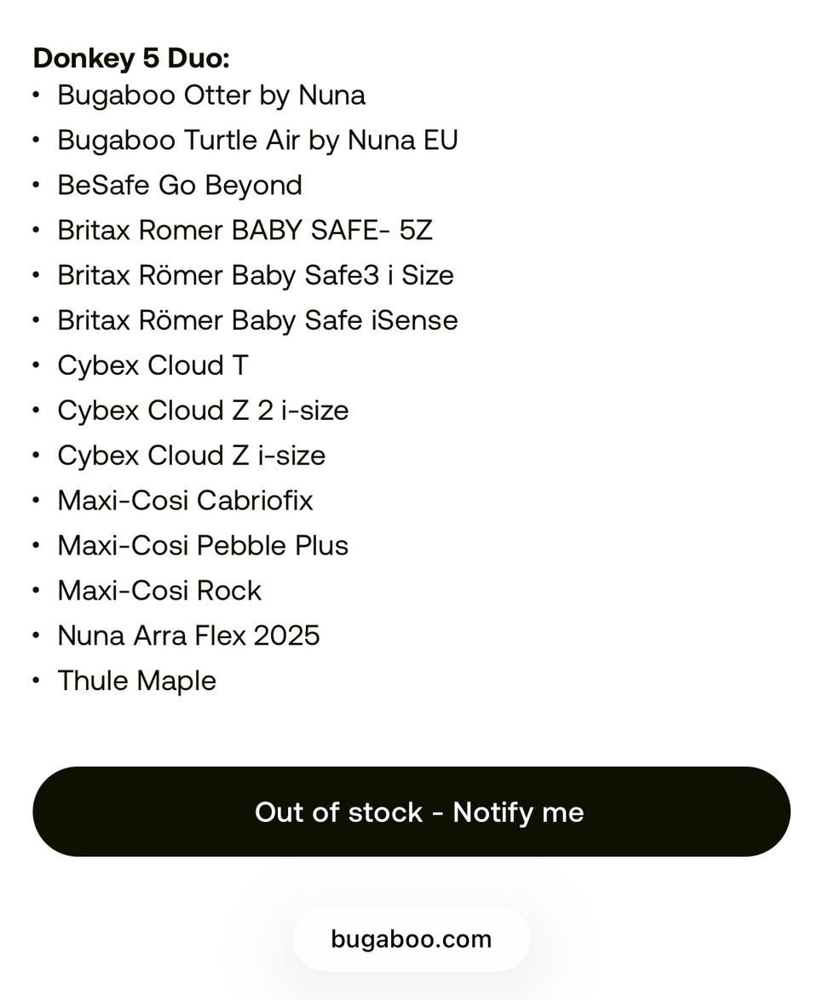Tap the Out of stock - Notify me button

(x=412, y=811)
